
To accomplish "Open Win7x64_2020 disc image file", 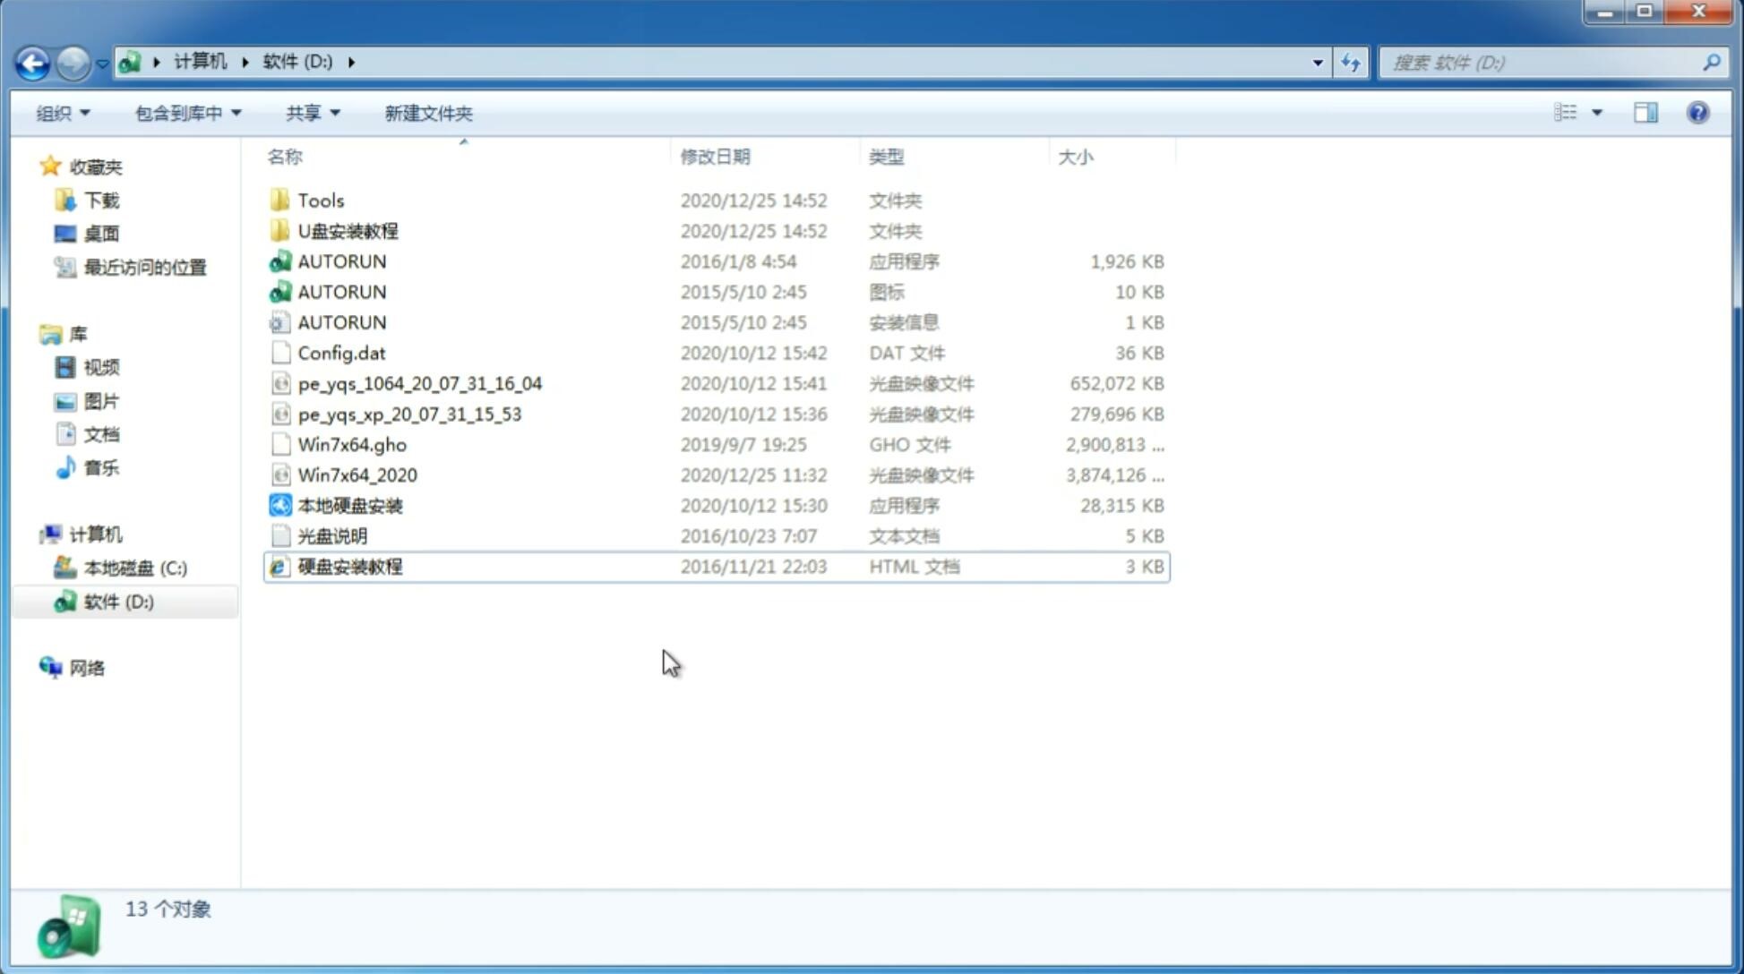I will coord(357,474).
